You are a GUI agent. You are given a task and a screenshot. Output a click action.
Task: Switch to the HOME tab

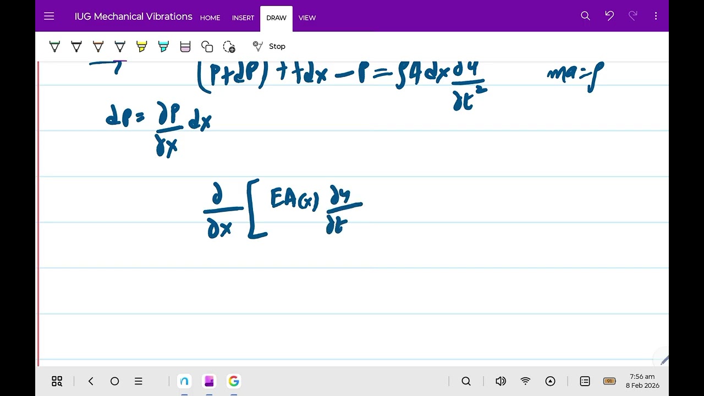(x=210, y=18)
